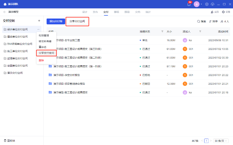Image resolution: width=233 pixels, height=145 pixels.
Task: Open the notification bell with 64 badge
Action: (x=189, y=4)
